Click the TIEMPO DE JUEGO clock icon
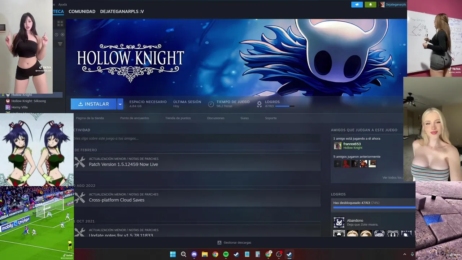462x260 pixels. coord(211,104)
